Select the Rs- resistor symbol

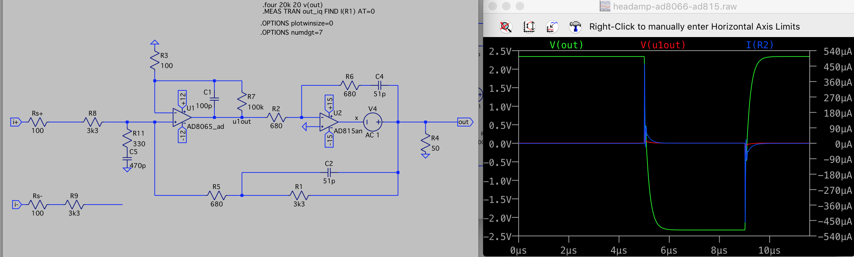point(38,205)
